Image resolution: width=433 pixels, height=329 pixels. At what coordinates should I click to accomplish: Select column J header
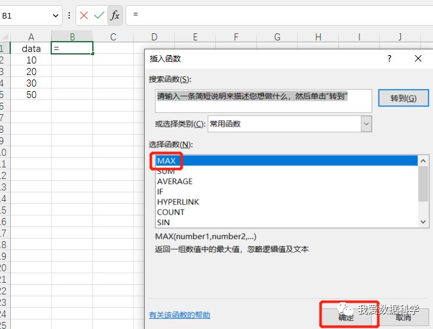[x=400, y=37]
